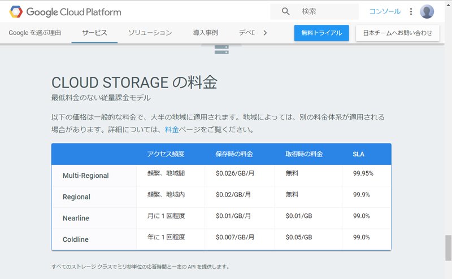Select the サービス tab

coord(94,33)
